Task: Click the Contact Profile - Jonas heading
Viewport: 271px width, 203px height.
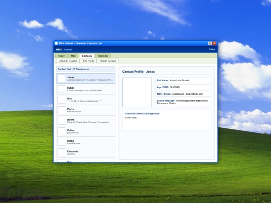Action: 139,72
